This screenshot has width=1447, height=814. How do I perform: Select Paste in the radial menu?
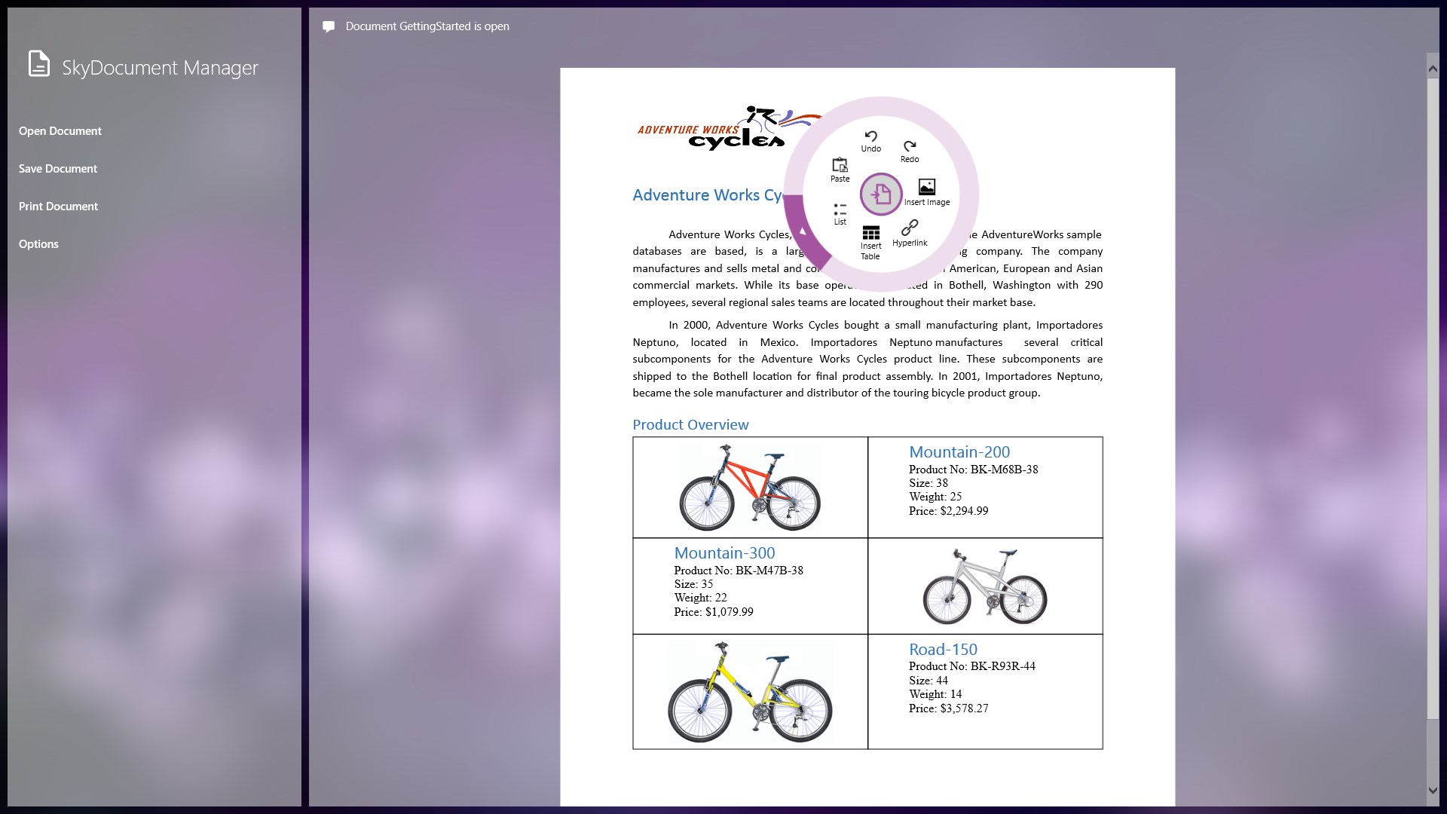[840, 170]
